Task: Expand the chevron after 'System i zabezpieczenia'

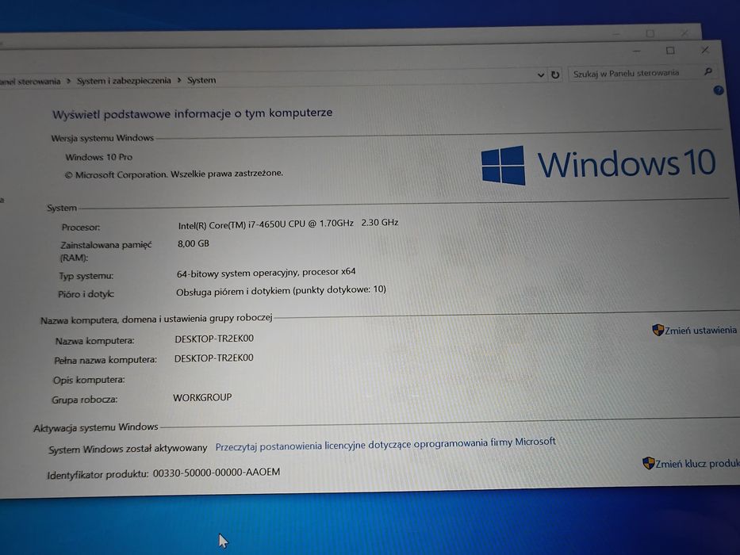Action: click(179, 80)
